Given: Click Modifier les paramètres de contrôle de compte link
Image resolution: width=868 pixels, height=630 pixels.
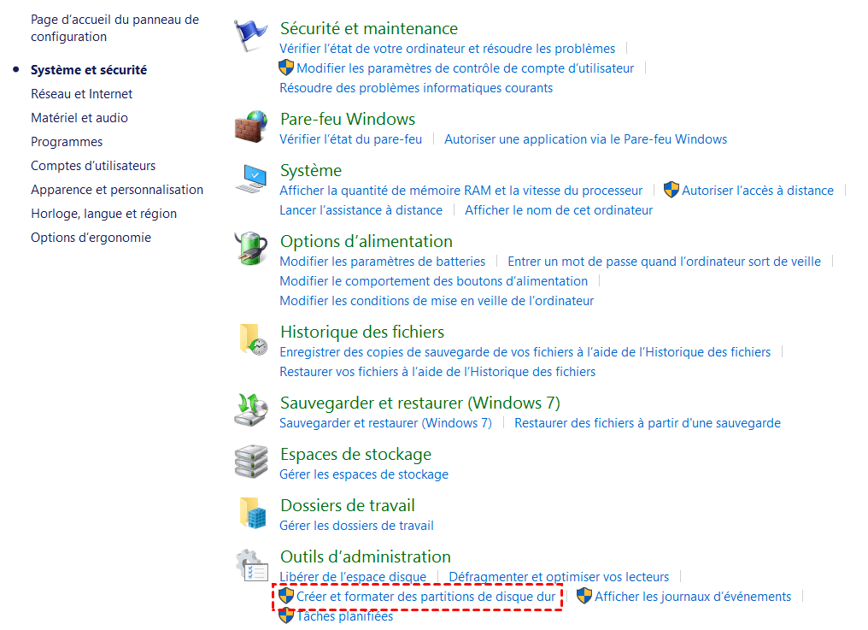Looking at the screenshot, I should click(x=465, y=68).
